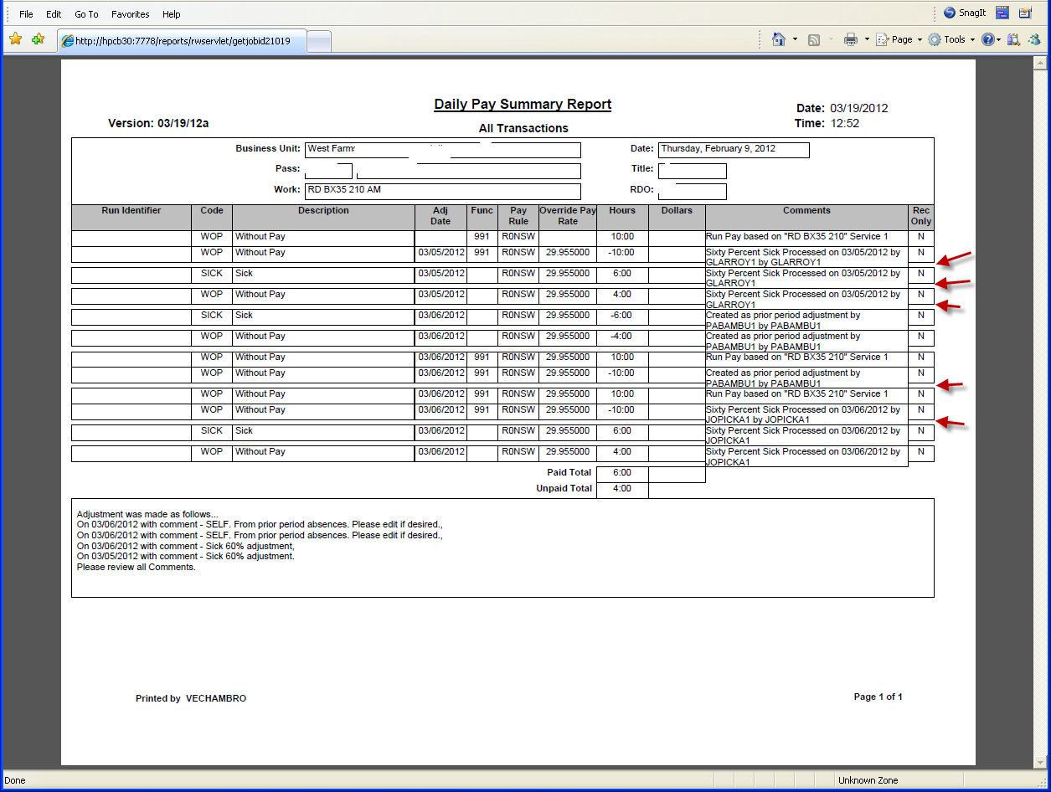Open a new blank tab
This screenshot has height=792, width=1051.
[x=320, y=40]
